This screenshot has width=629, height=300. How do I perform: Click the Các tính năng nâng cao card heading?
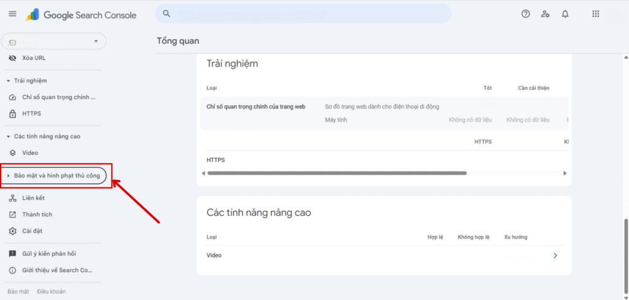(259, 213)
